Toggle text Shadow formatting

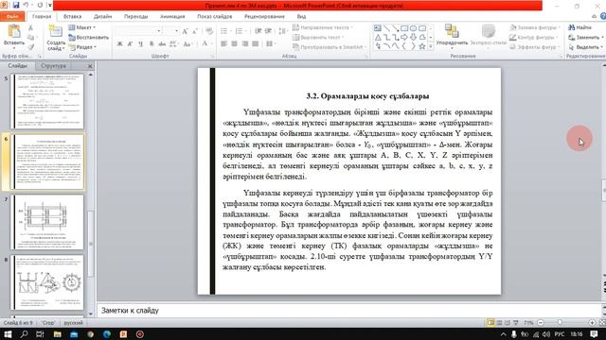(151, 44)
